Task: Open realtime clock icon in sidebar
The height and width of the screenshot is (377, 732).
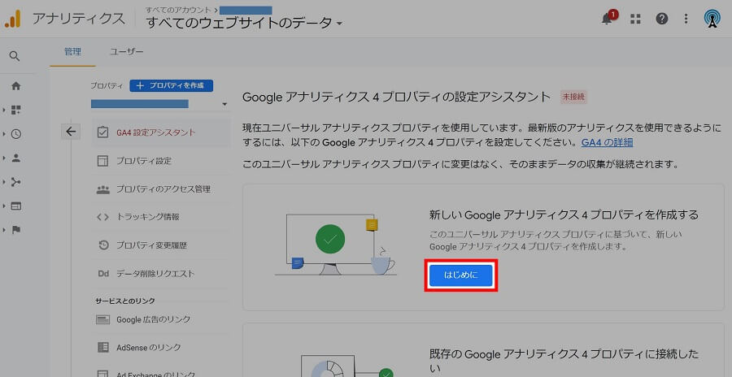Action: coord(16,134)
